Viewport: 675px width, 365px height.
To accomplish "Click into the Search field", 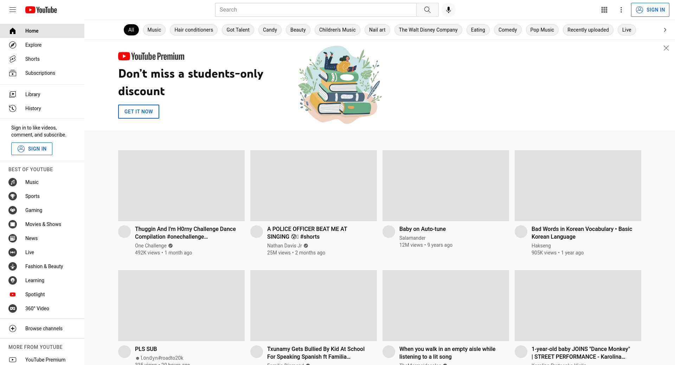I will [316, 10].
